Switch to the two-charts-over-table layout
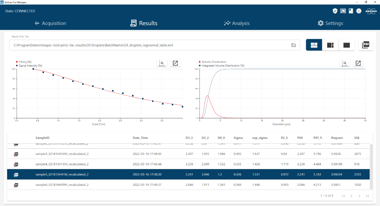The height and width of the screenshot is (206, 380). (x=314, y=45)
